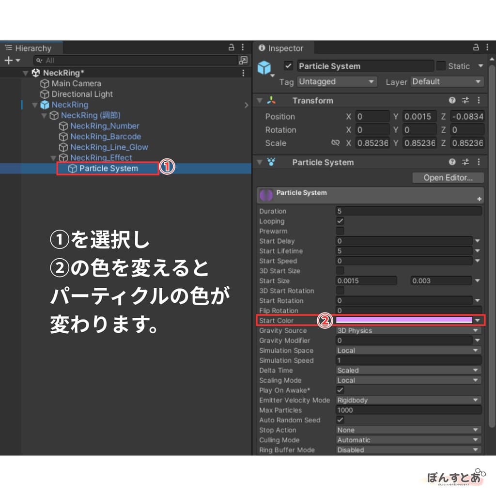Click the Duration value field
Screen dimensions: 496x496
pos(408,211)
